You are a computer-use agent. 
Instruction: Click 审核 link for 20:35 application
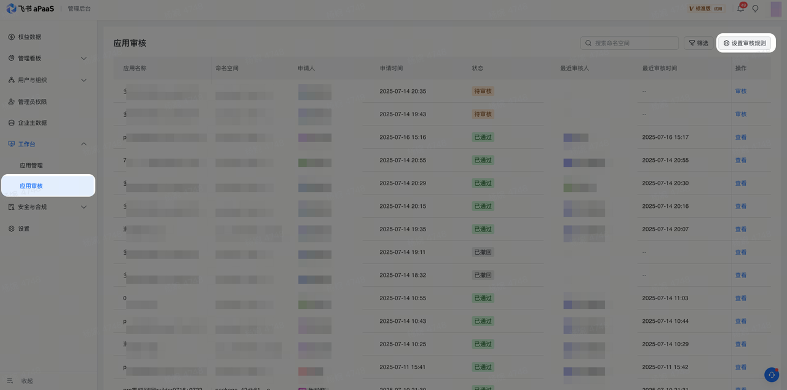click(740, 91)
